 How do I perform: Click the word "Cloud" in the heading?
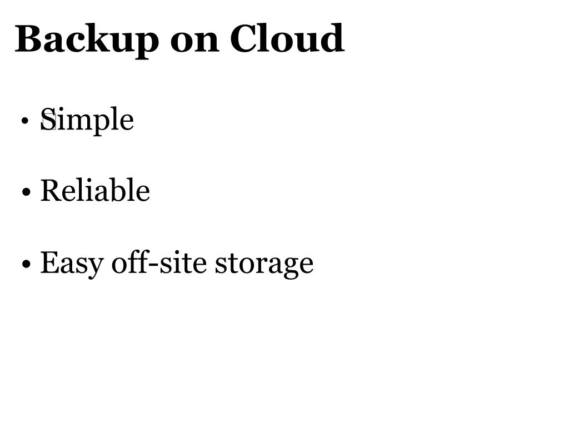click(287, 38)
